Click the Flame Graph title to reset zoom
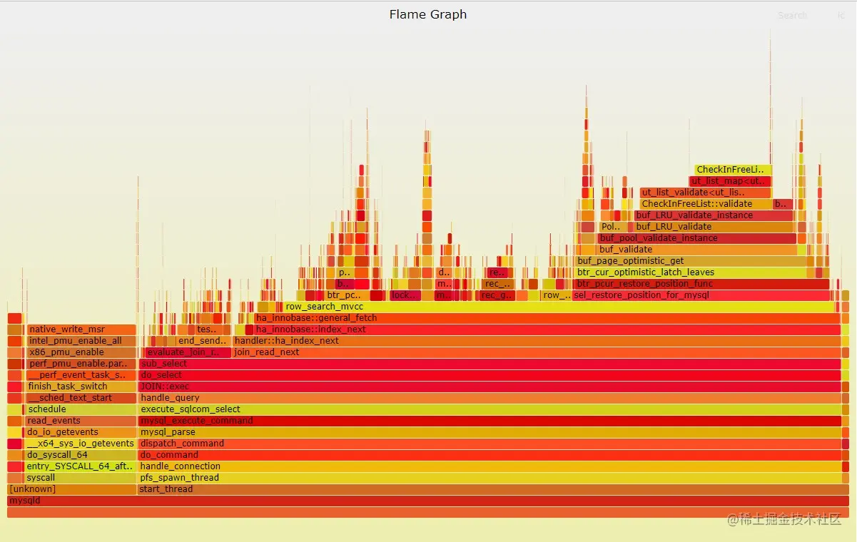Image resolution: width=857 pixels, height=542 pixels. [427, 14]
